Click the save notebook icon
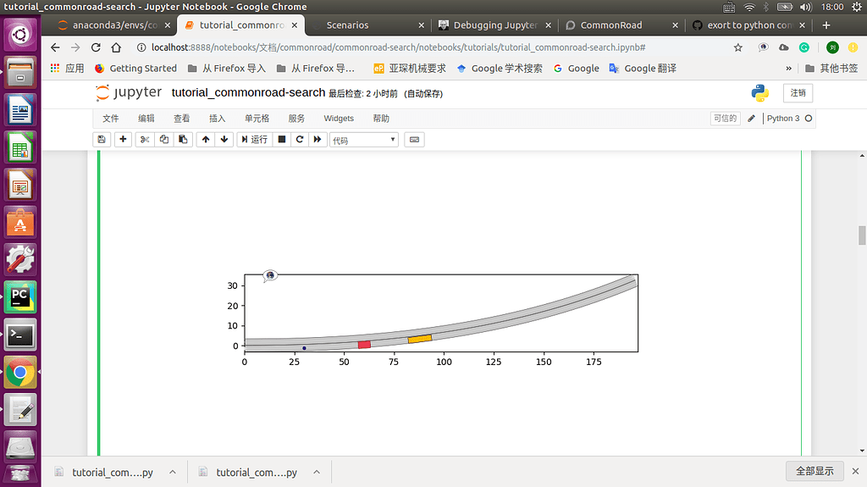The image size is (867, 487). [x=102, y=140]
